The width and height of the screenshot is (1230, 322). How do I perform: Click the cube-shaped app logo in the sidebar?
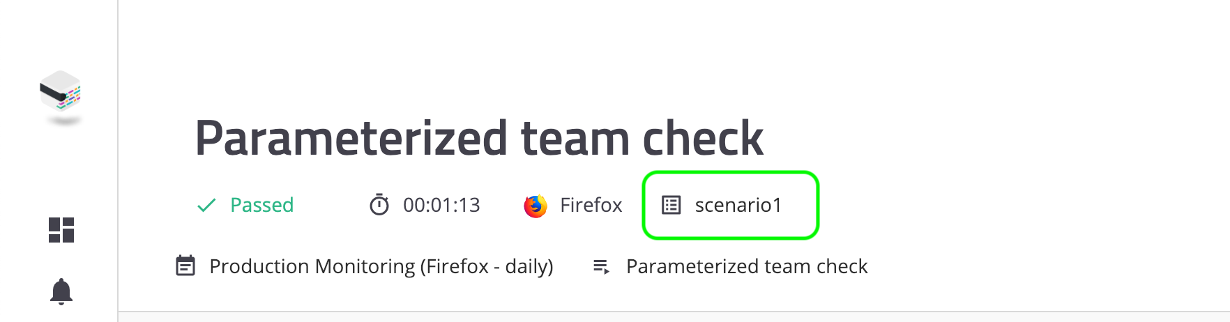click(x=61, y=91)
